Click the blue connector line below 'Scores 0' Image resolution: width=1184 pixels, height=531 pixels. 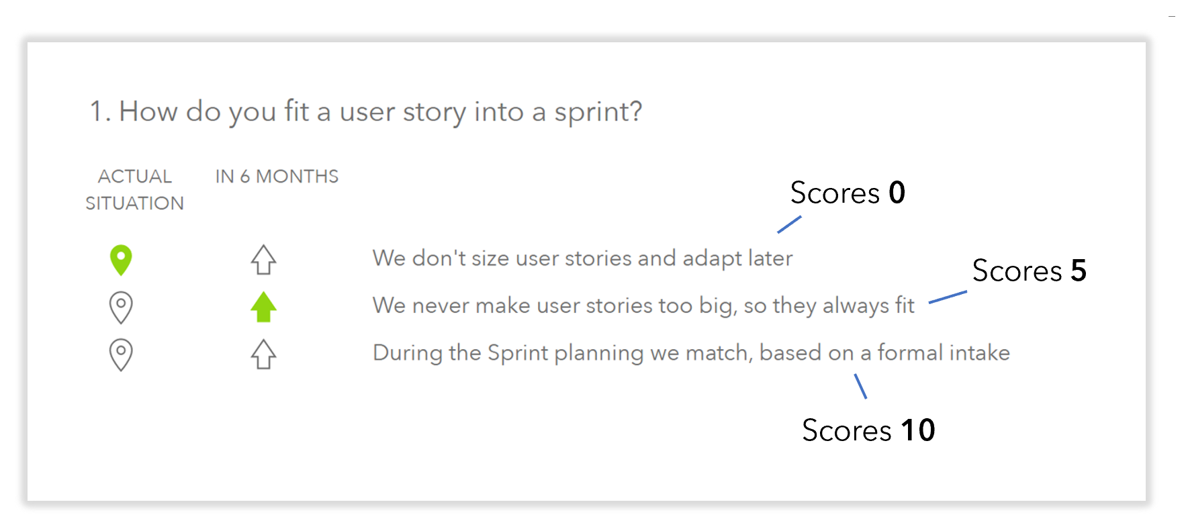pos(789,224)
